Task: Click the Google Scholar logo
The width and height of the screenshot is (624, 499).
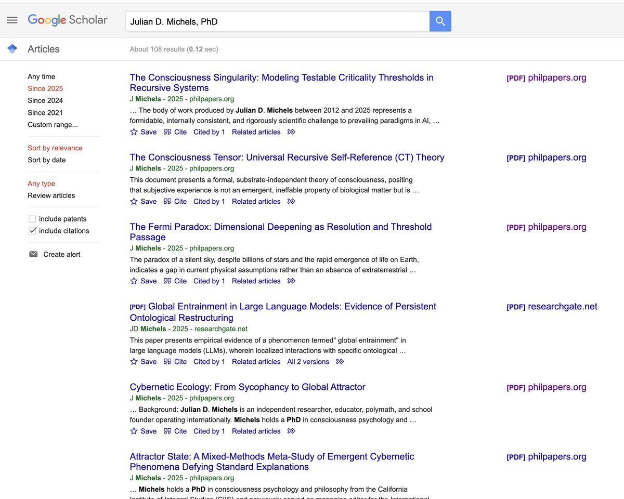Action: tap(68, 20)
